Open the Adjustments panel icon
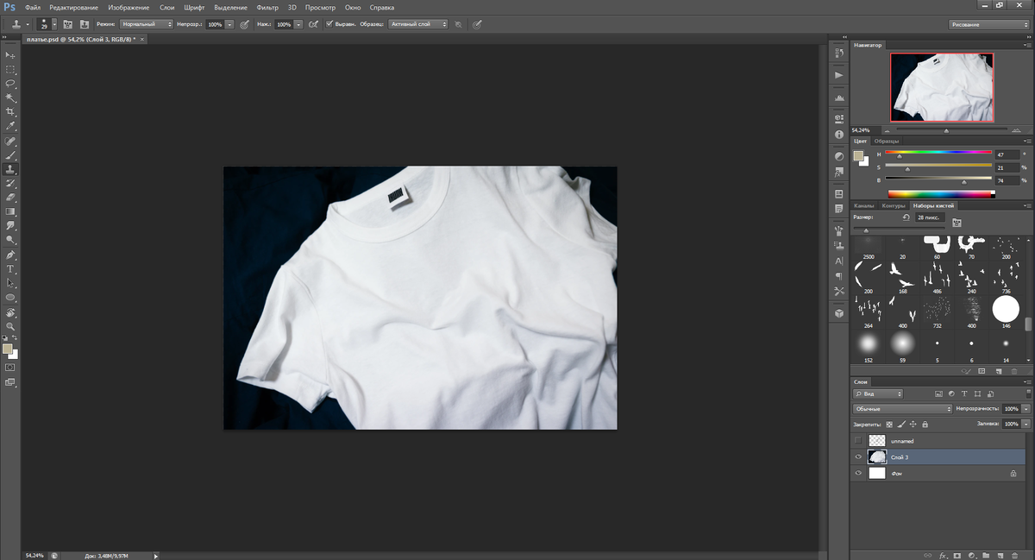The width and height of the screenshot is (1035, 560). pos(839,157)
